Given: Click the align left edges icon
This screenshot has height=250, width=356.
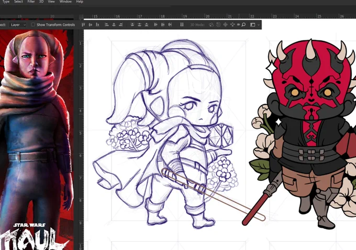Looking at the screenshot, I should (x=107, y=25).
